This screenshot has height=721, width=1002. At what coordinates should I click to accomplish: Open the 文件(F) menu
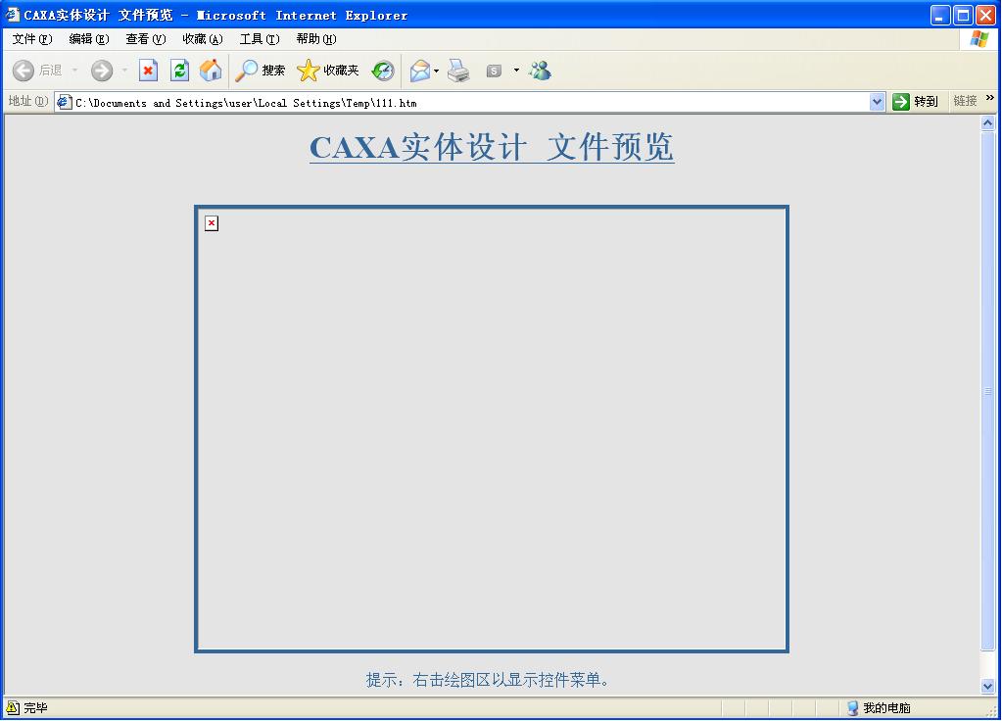coord(32,39)
